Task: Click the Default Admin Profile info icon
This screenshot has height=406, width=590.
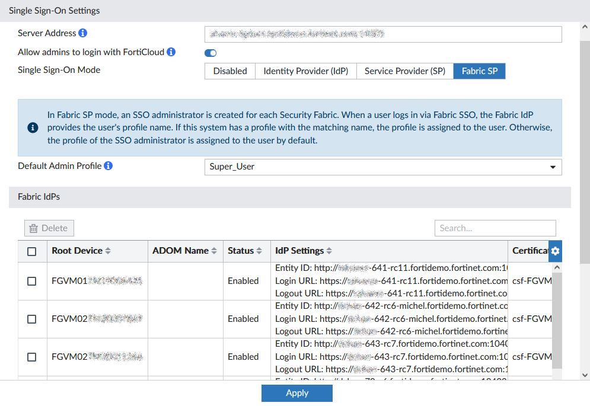Action: (x=109, y=166)
